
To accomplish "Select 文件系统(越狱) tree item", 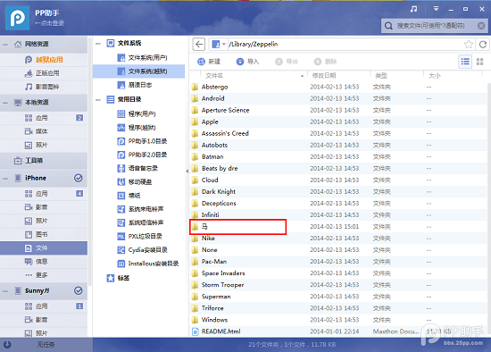I will pos(138,71).
